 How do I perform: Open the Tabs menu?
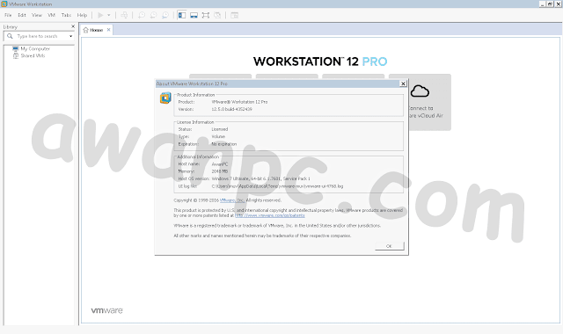(67, 15)
